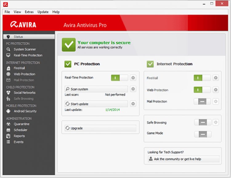Click the Real-Time Protection monitor icon in sidebar
The width and height of the screenshot is (231, 178).
tap(8, 55)
